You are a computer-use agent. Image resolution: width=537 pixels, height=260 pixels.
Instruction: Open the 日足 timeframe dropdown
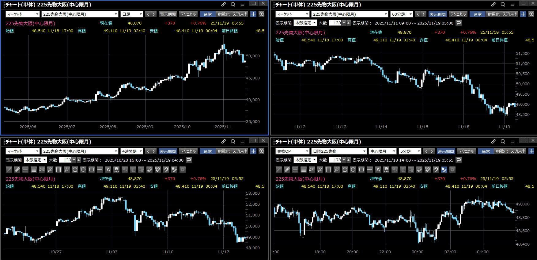point(132,14)
